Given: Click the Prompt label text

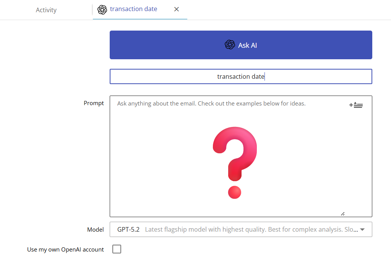Looking at the screenshot, I should click(94, 103).
